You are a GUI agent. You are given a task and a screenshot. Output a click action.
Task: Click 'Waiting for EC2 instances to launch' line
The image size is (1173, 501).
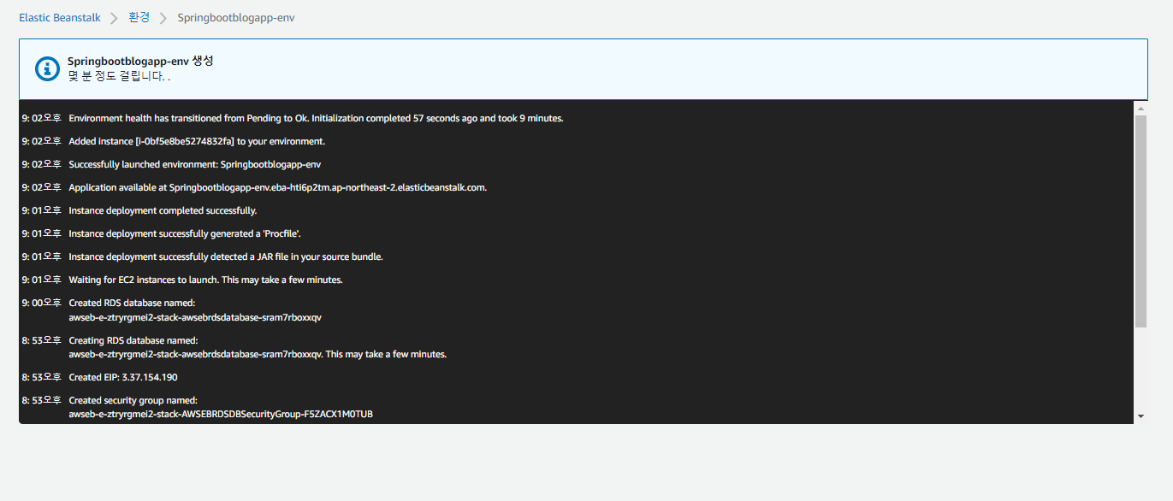pos(205,280)
